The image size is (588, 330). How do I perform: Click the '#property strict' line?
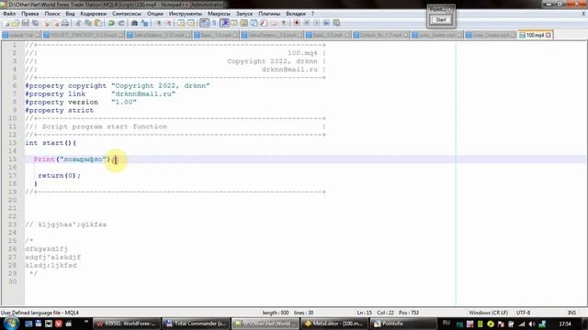(x=59, y=110)
